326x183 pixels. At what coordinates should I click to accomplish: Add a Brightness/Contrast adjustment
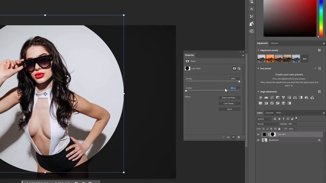tap(260, 98)
